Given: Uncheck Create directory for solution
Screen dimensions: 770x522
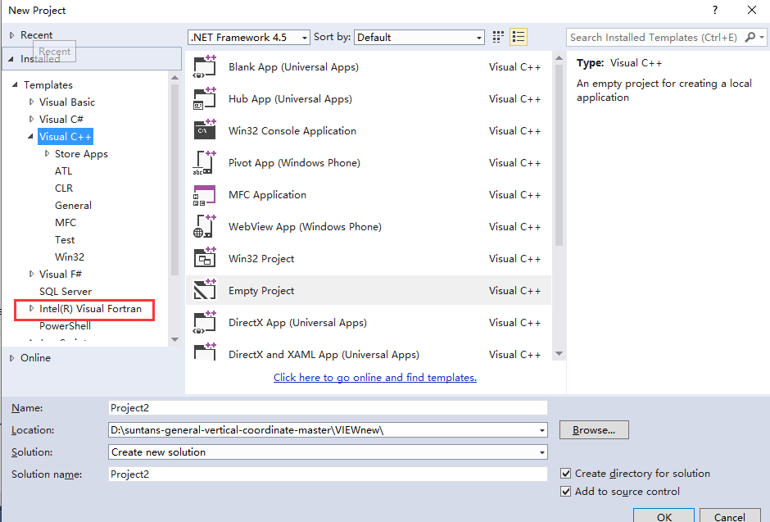Looking at the screenshot, I should click(x=565, y=473).
